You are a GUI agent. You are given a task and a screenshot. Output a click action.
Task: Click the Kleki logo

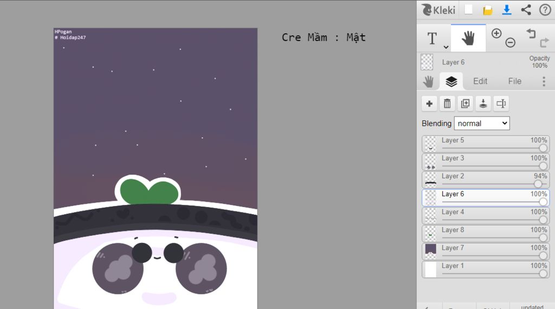(x=438, y=10)
